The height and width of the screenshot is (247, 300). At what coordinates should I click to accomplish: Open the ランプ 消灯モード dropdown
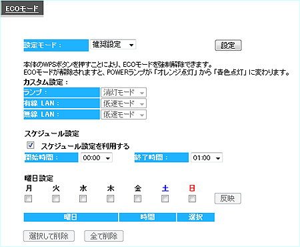tap(123, 92)
